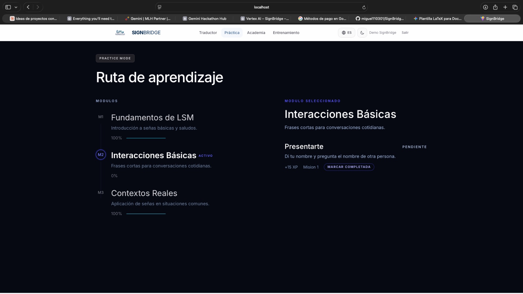Click Salir to log out

[x=405, y=33]
